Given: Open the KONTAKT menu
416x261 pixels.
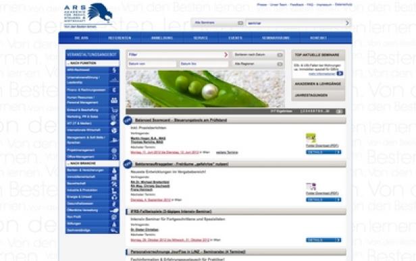Looking at the screenshot, I should pyautogui.click(x=318, y=38).
